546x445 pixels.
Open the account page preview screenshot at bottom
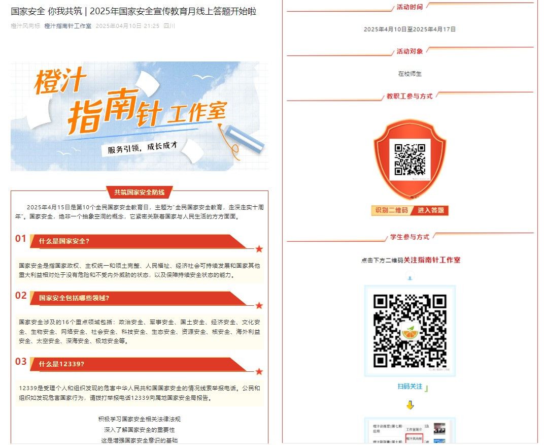410,431
